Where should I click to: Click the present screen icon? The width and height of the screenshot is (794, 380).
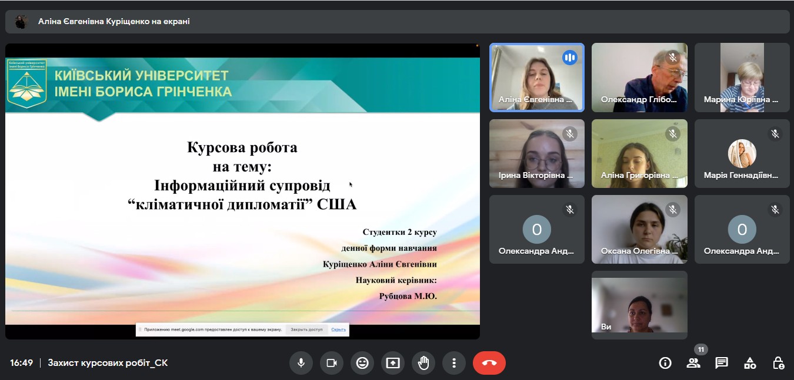pyautogui.click(x=392, y=363)
